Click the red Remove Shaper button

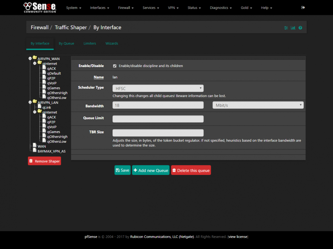[x=44, y=161]
